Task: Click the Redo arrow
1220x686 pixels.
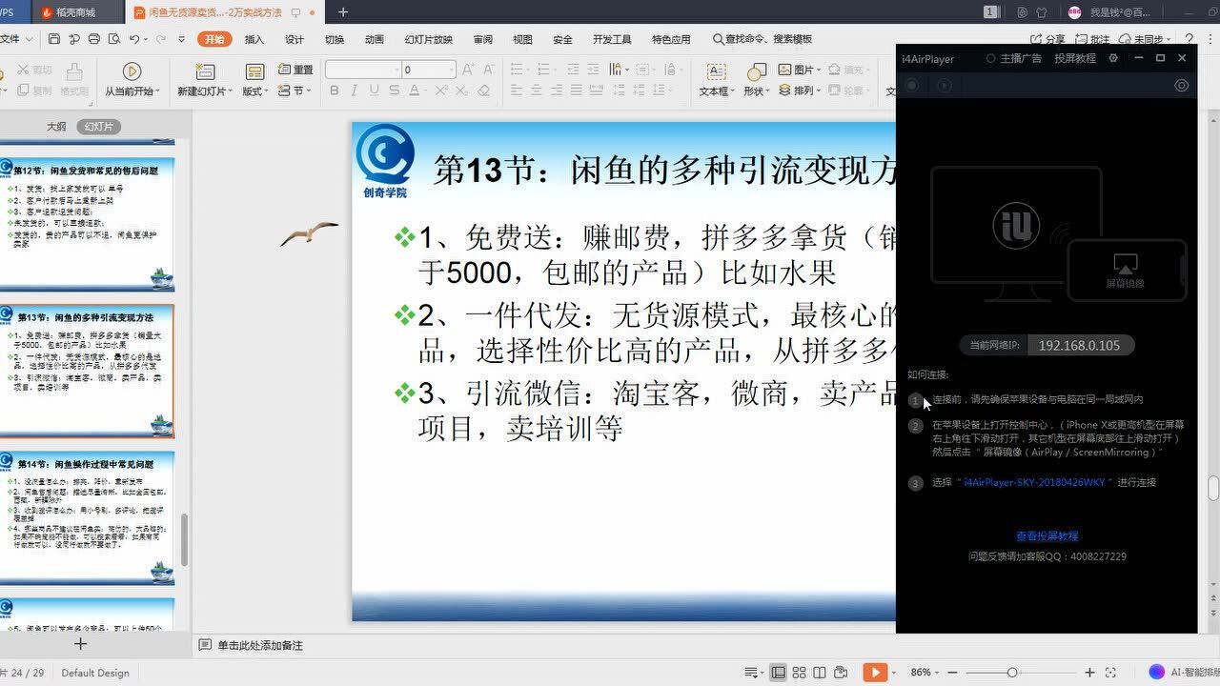Action: pyautogui.click(x=161, y=39)
